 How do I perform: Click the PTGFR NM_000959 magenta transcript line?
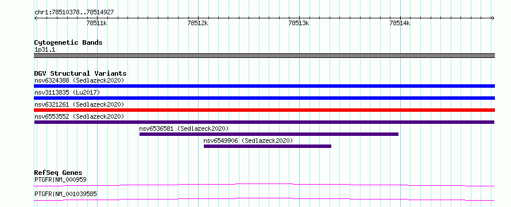[264, 185]
